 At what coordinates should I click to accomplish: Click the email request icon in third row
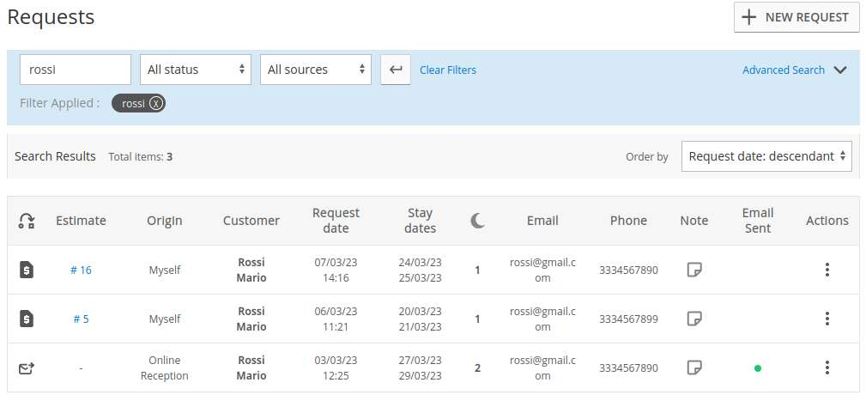[x=27, y=368]
